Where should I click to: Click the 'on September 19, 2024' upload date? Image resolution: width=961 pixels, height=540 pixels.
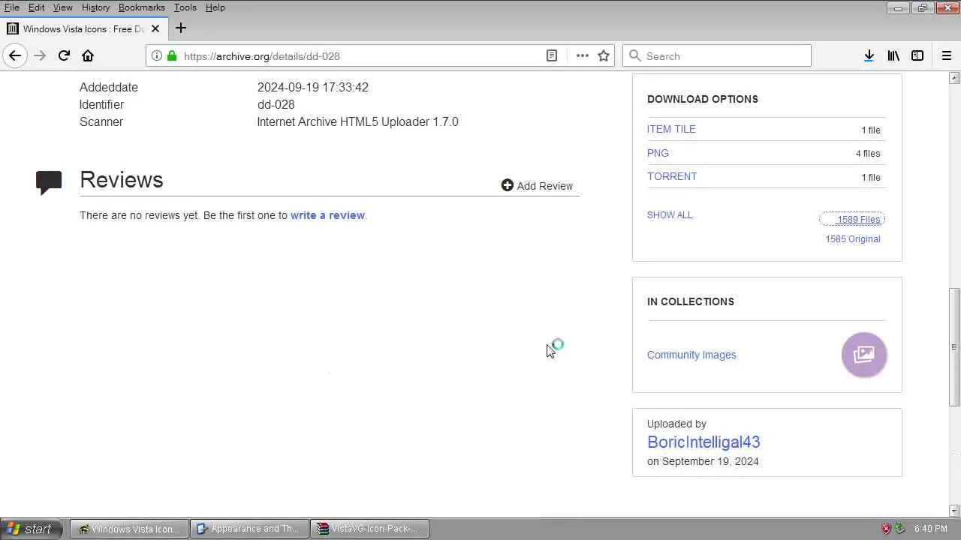click(703, 461)
